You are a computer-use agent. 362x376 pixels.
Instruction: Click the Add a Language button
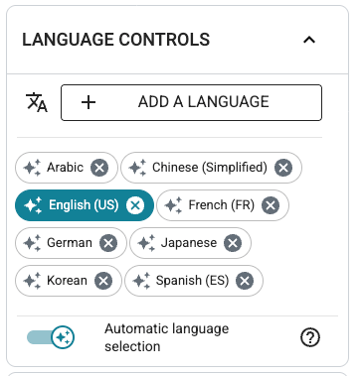191,102
